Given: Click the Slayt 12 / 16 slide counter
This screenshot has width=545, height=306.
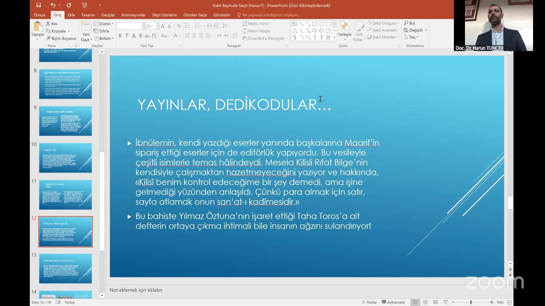Looking at the screenshot, I should click(x=41, y=302).
